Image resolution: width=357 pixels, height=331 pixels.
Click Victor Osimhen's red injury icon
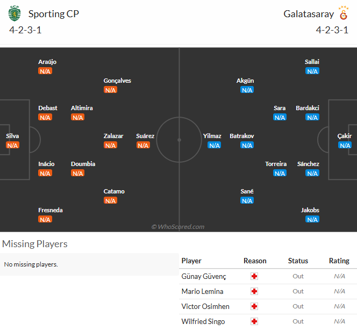click(254, 306)
